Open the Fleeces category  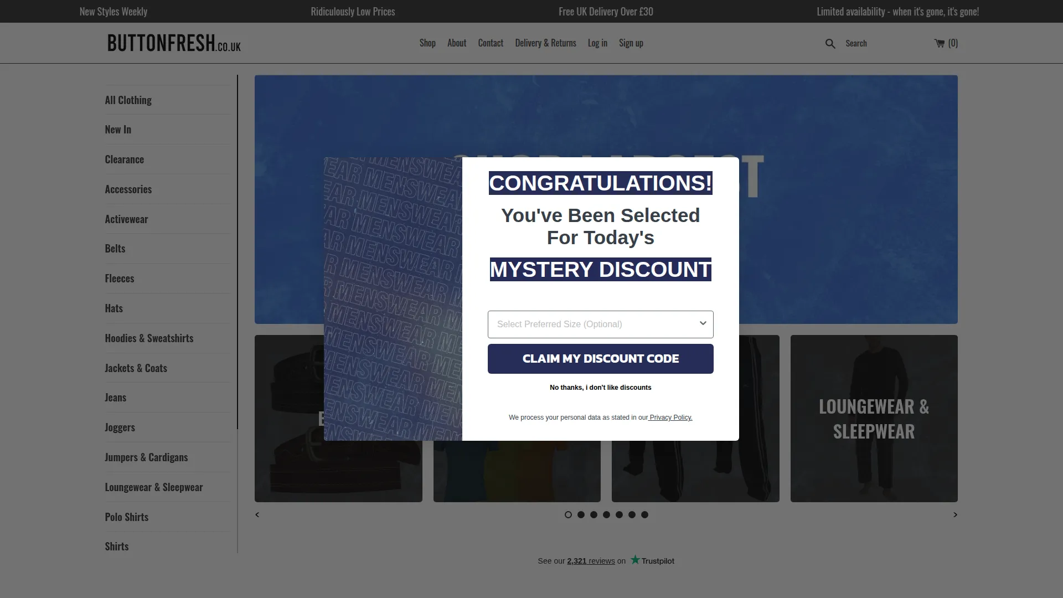120,279
